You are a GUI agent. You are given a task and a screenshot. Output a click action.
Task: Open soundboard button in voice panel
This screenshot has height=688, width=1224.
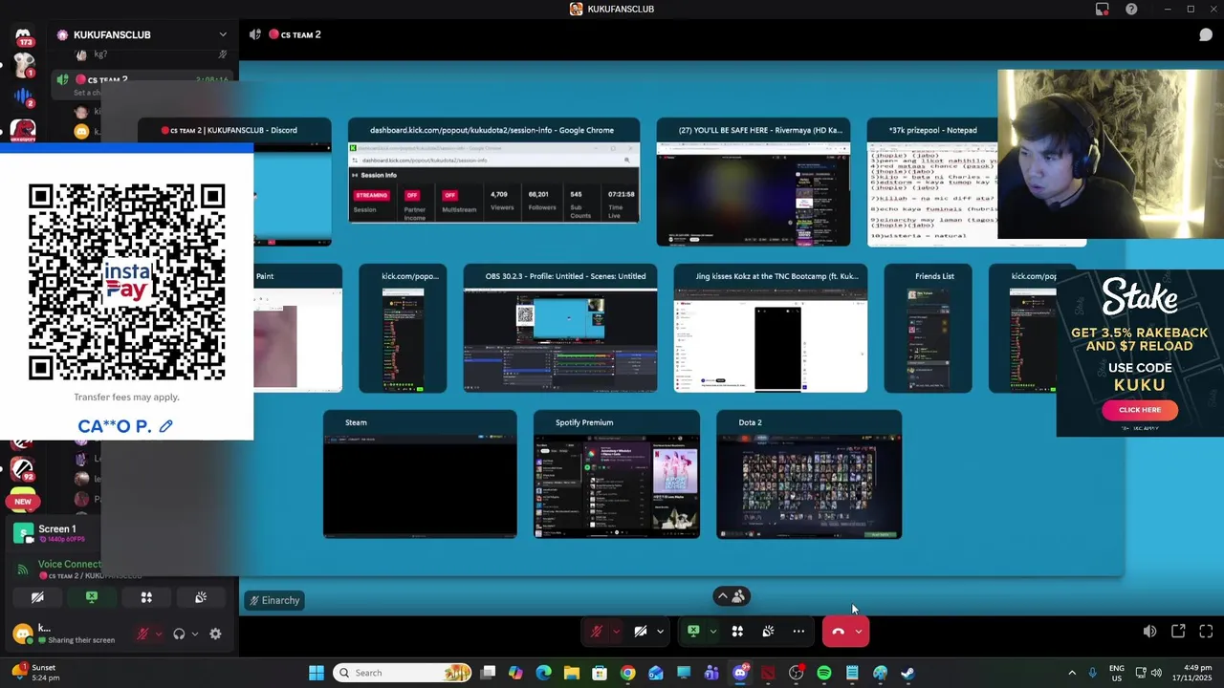(x=201, y=597)
